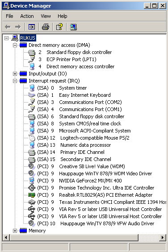Click the Direct memory access chip icon

pos(23,45)
